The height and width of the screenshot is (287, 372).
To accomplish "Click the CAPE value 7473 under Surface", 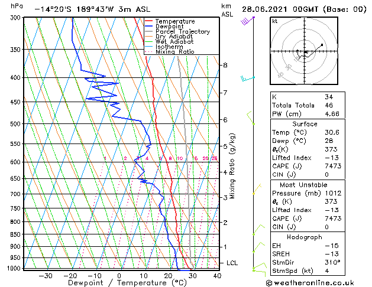I will (x=334, y=165).
